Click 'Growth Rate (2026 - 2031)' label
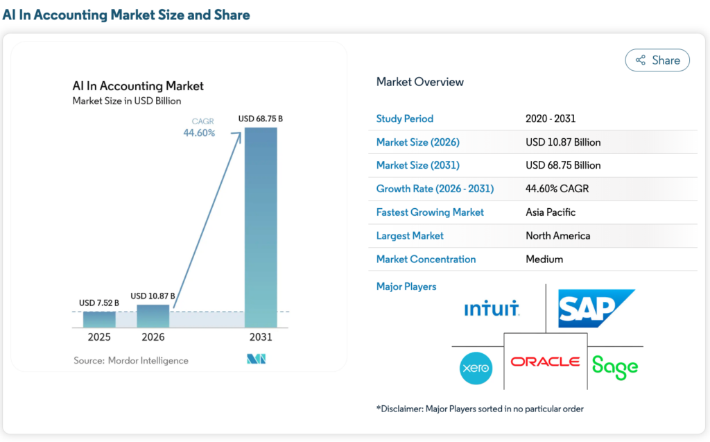The image size is (710, 442). [435, 189]
